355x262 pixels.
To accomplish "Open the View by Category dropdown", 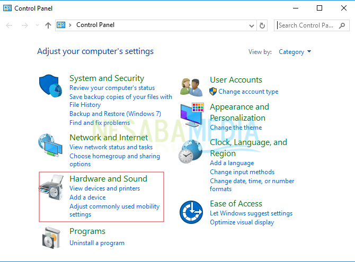I will coord(295,52).
